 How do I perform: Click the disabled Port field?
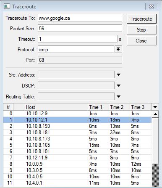pos(80,60)
